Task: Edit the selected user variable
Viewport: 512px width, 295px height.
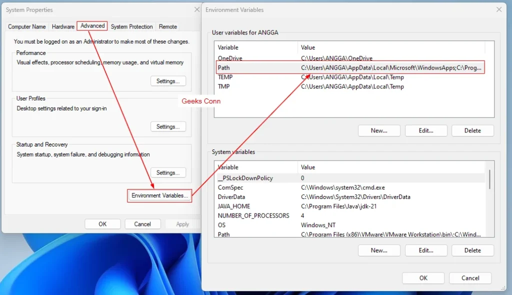Action: [x=425, y=130]
